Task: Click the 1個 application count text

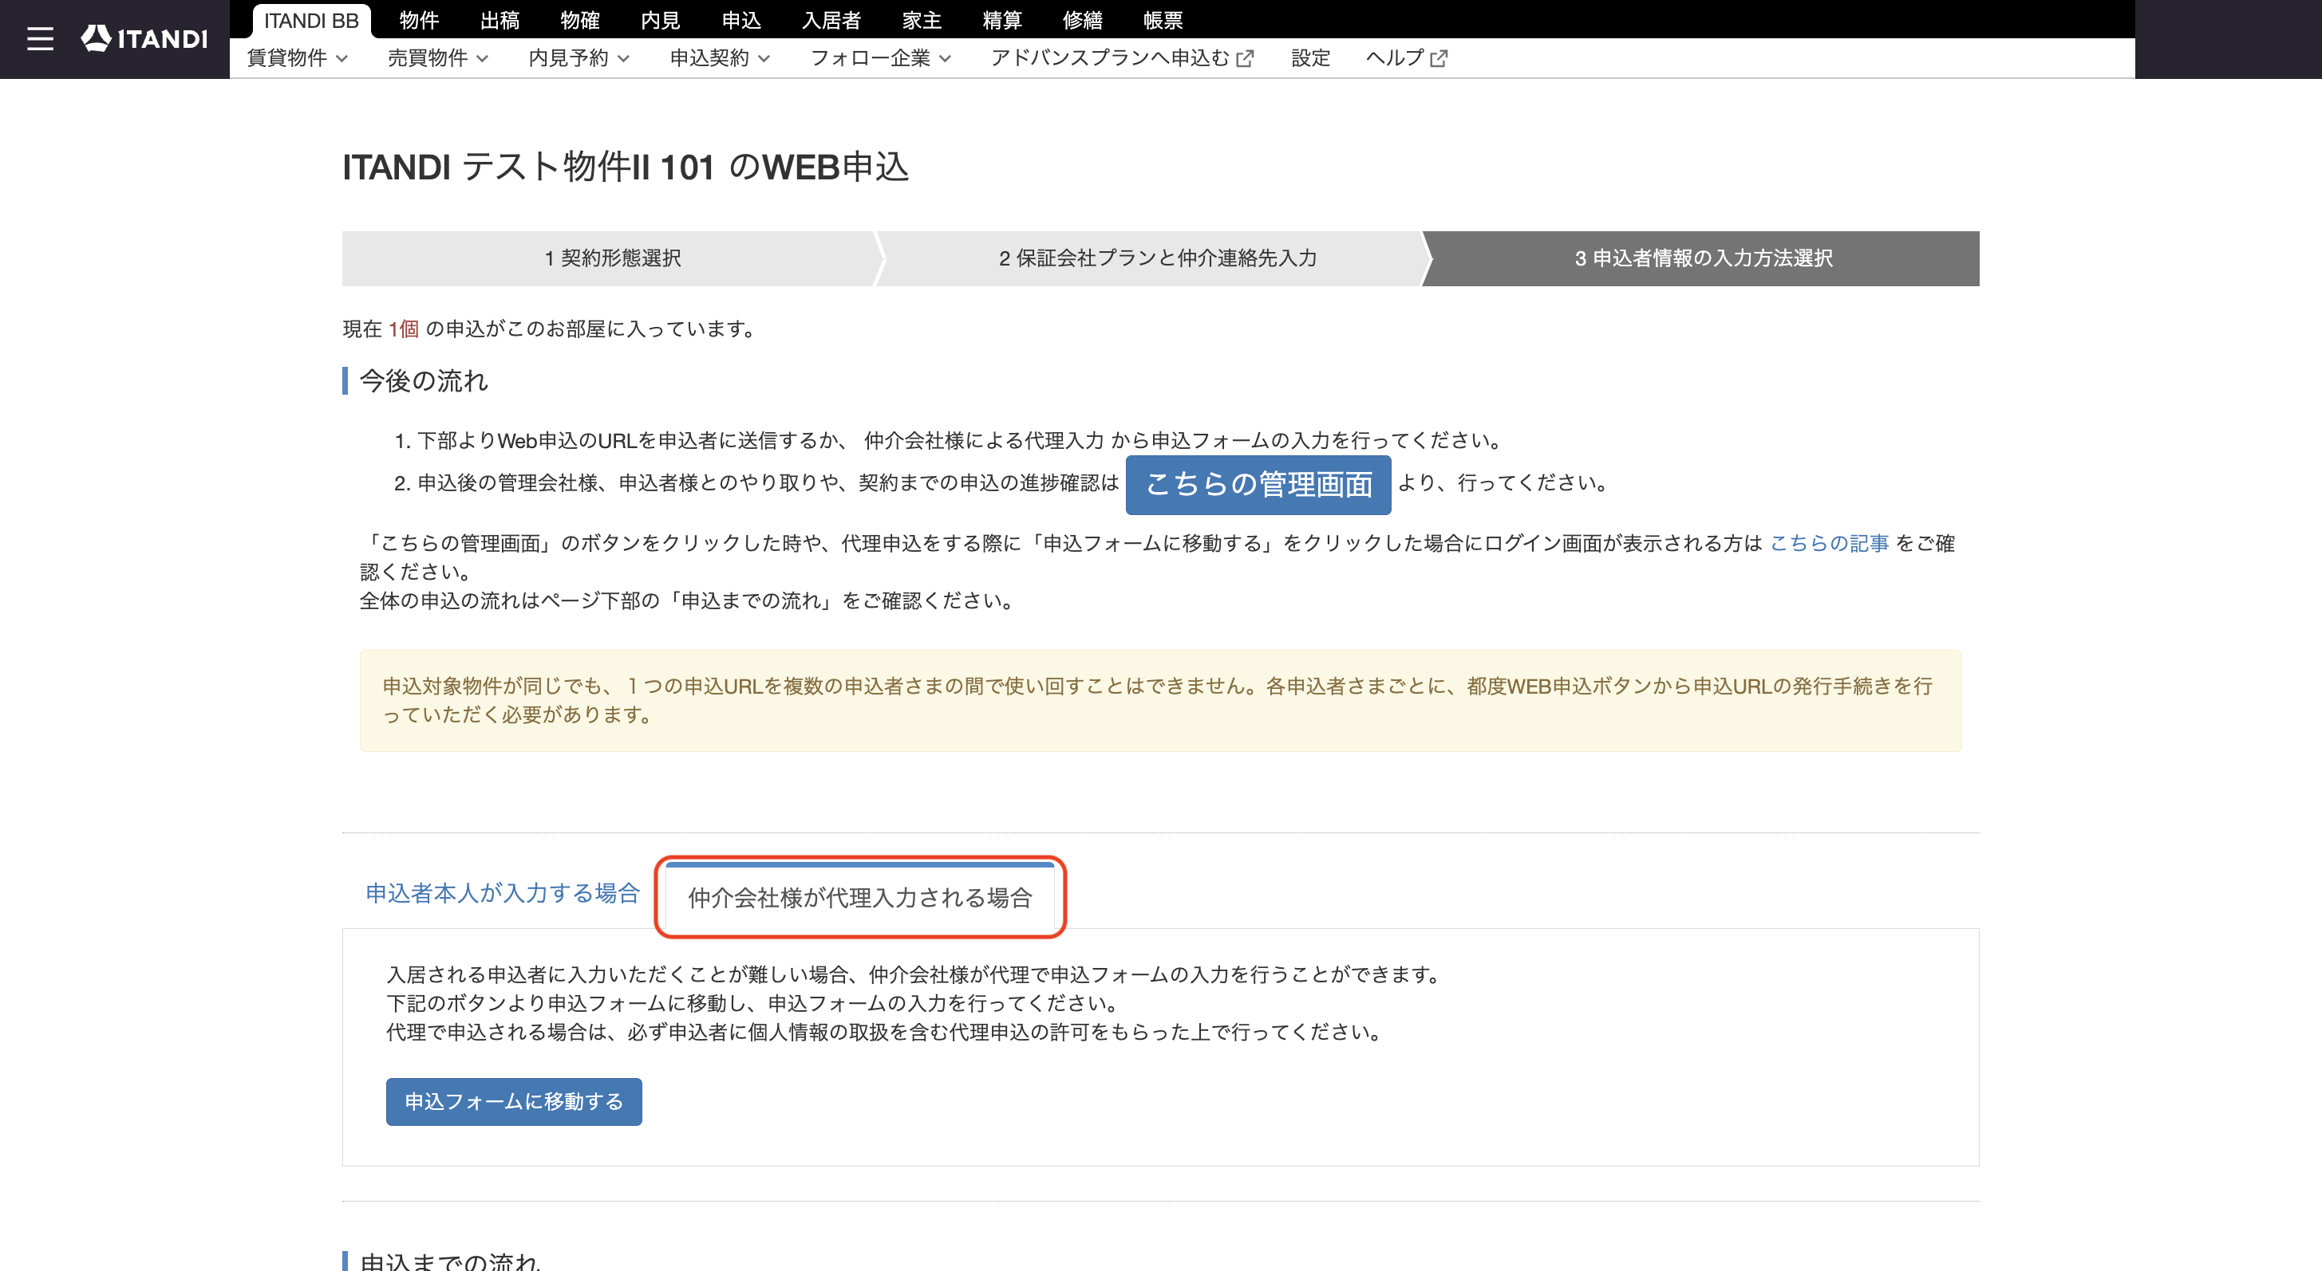Action: coord(403,329)
